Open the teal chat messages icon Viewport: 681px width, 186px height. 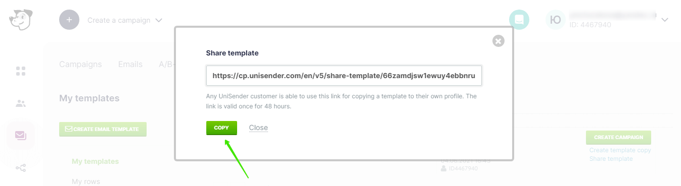pos(519,20)
